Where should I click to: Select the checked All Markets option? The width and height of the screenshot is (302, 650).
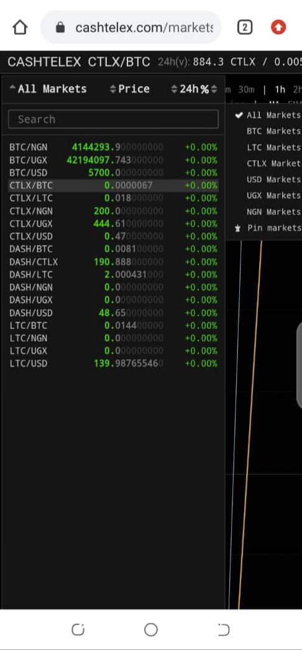tap(268, 115)
